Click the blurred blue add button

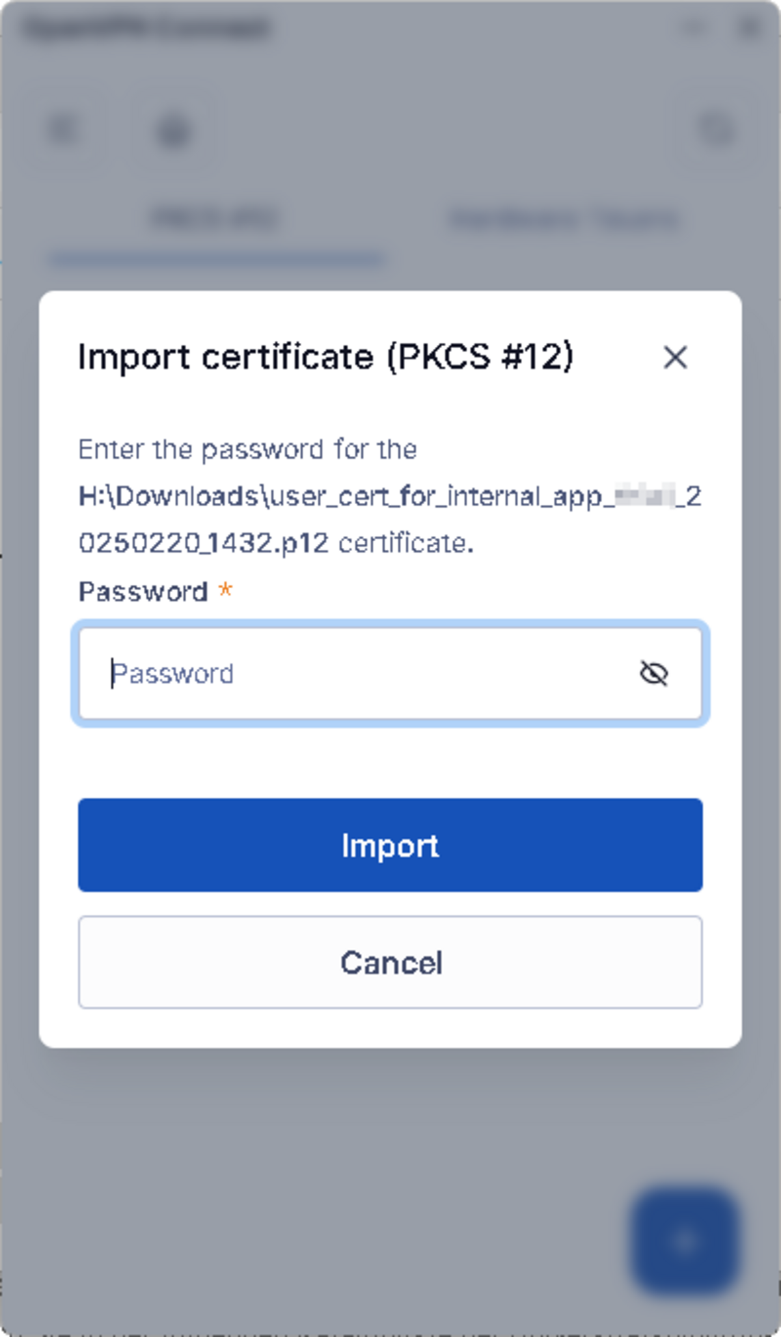coord(685,1241)
